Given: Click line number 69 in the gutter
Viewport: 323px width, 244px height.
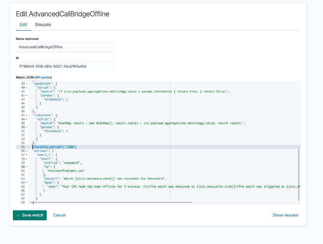Looking at the screenshot, I should tap(23, 202).
